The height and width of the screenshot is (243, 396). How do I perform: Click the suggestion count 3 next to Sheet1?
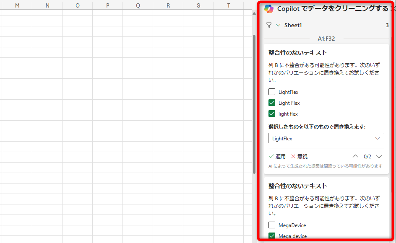[387, 25]
